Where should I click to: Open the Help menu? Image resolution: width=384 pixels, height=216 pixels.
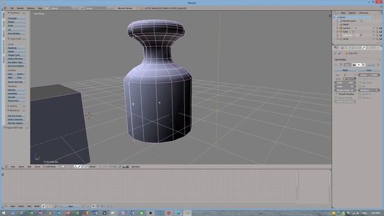point(40,8)
